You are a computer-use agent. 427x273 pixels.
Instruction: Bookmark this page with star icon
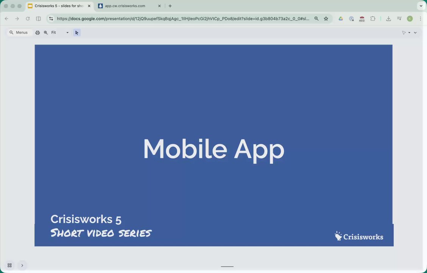[326, 19]
